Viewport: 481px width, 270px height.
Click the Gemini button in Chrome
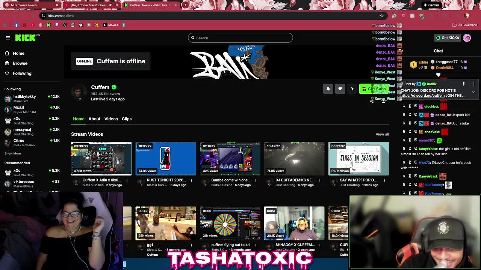(x=431, y=5)
